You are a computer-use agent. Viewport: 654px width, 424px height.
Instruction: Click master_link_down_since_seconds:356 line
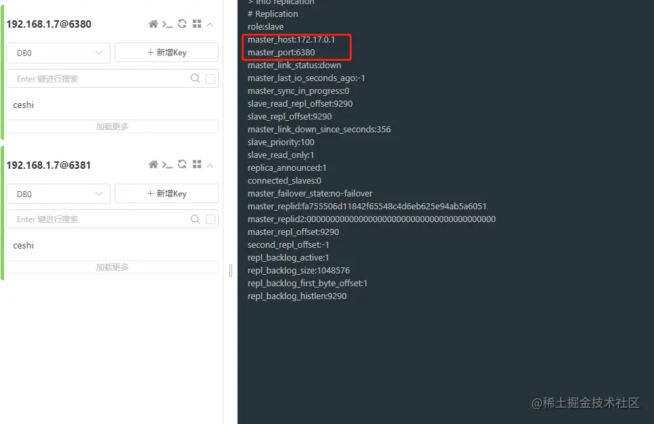tap(319, 130)
